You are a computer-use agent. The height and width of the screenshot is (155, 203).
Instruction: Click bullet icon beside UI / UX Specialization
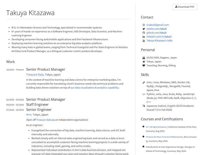(x=143, y=127)
